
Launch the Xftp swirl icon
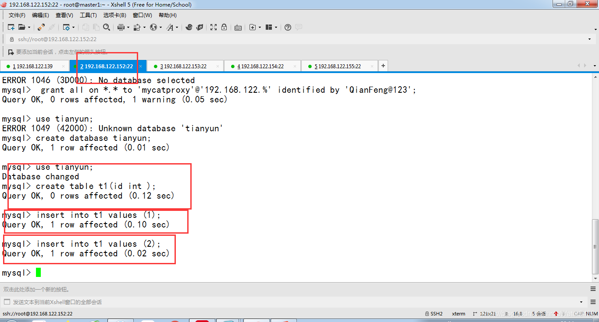(x=189, y=27)
